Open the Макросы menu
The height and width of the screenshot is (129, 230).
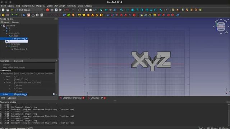click(41, 6)
